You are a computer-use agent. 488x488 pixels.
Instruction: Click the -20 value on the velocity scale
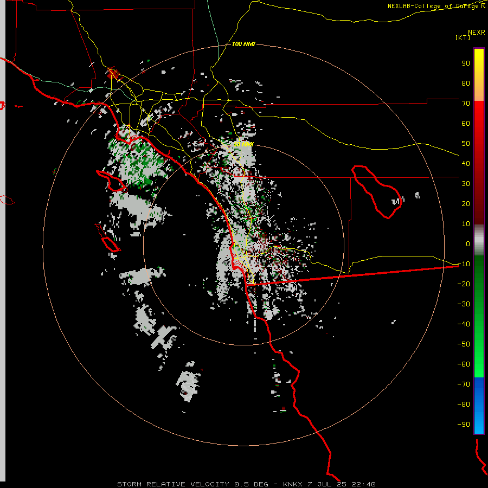464,284
